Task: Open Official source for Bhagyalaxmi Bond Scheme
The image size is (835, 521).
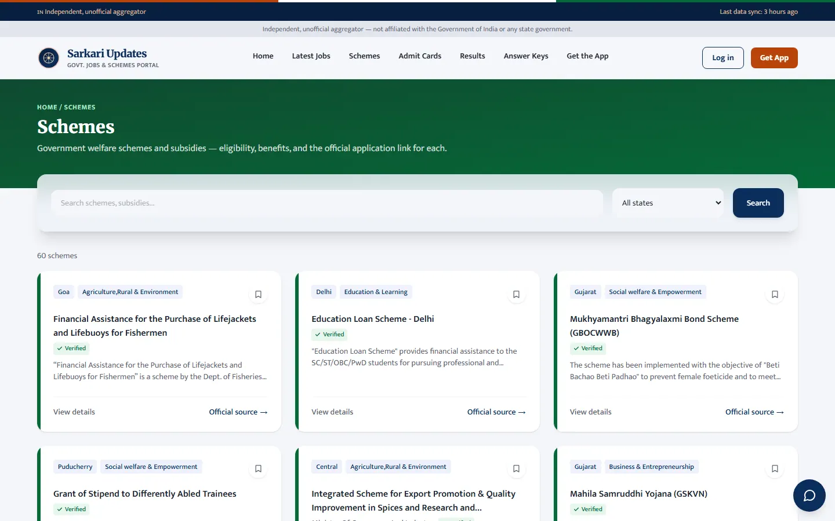Action: [x=754, y=412]
